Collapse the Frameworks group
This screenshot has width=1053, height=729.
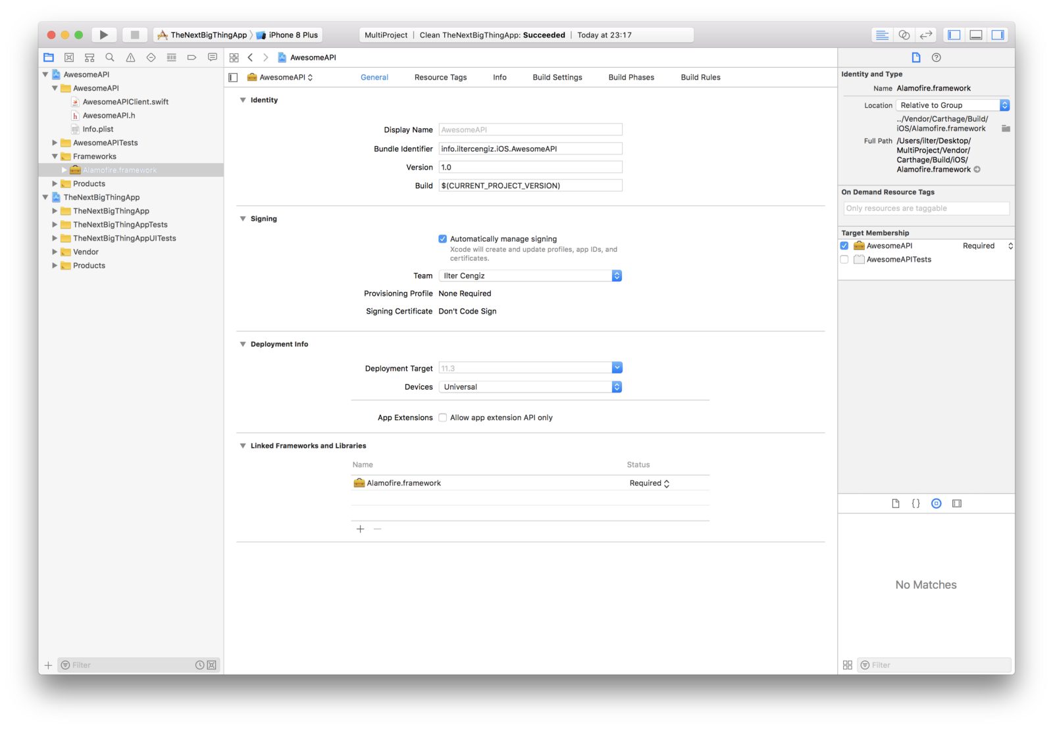(55, 156)
